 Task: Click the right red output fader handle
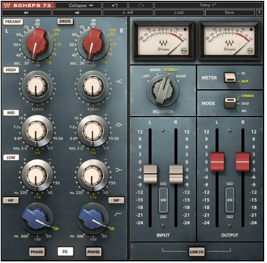[243, 162]
